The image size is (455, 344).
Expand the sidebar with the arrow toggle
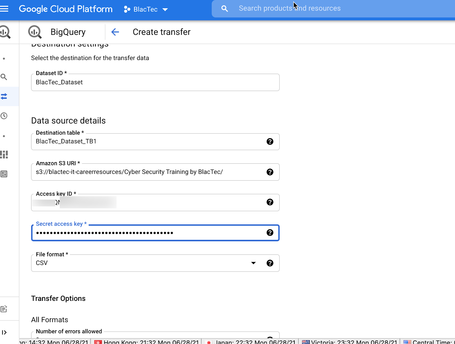pyautogui.click(x=4, y=332)
